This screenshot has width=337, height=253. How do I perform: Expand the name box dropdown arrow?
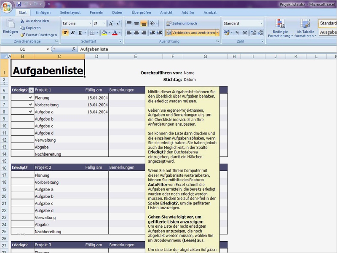pos(48,49)
